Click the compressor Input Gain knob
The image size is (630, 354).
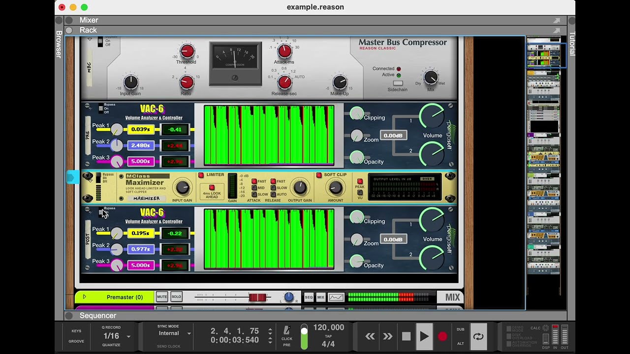pyautogui.click(x=130, y=82)
